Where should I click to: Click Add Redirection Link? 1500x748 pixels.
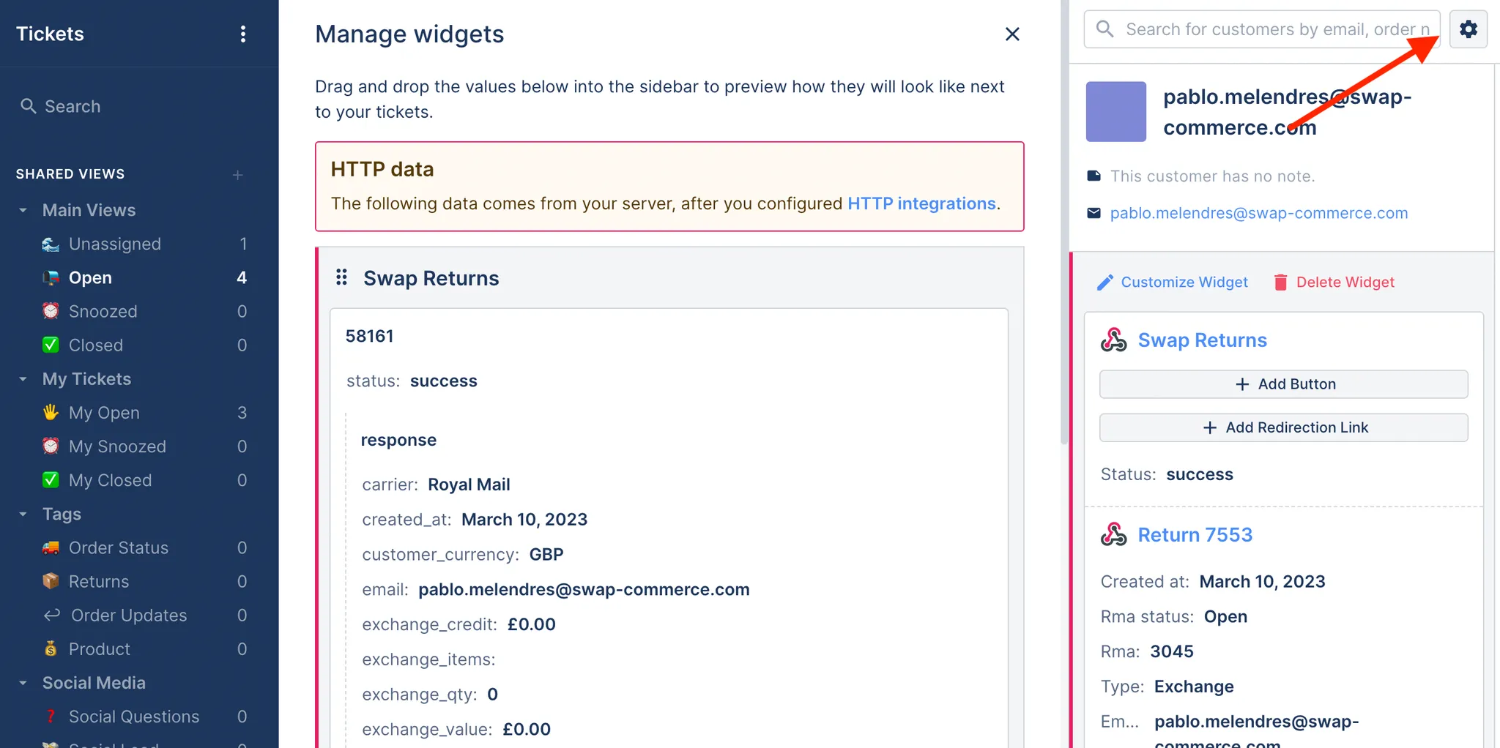[1283, 427]
